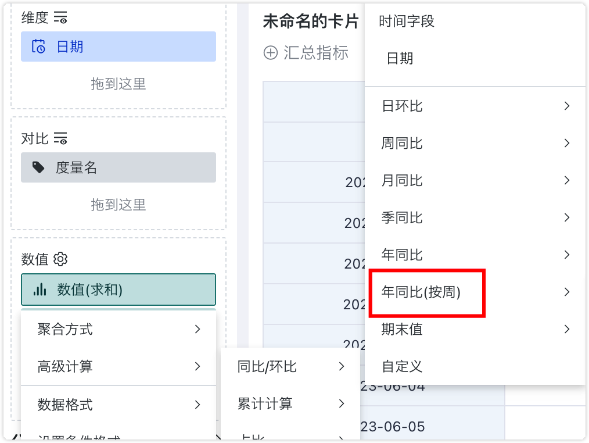The image size is (589, 443).
Task: Click the 数值(求和) field pill
Action: click(118, 289)
